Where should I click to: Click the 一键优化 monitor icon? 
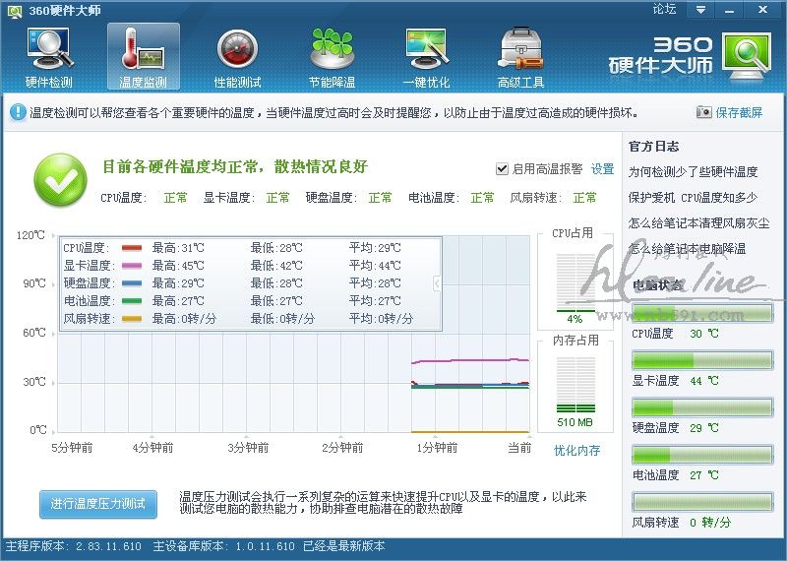(426, 57)
